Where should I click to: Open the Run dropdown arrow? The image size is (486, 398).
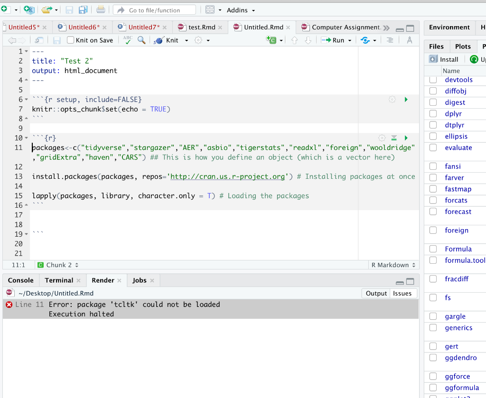pyautogui.click(x=350, y=40)
